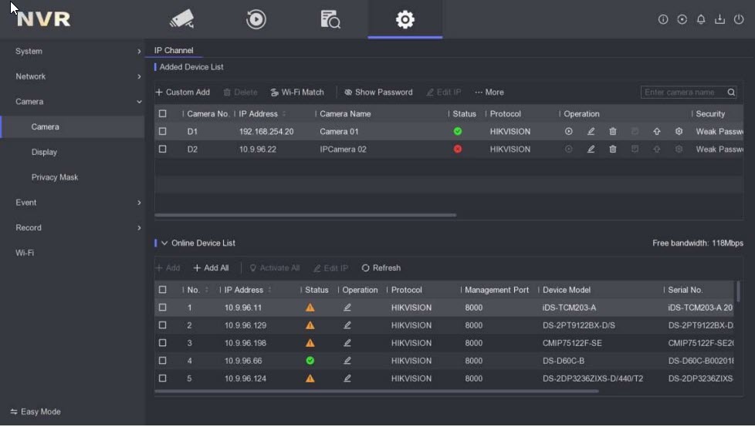Select the IP Channel tab
Screen dimensions: 755x427
tap(174, 51)
